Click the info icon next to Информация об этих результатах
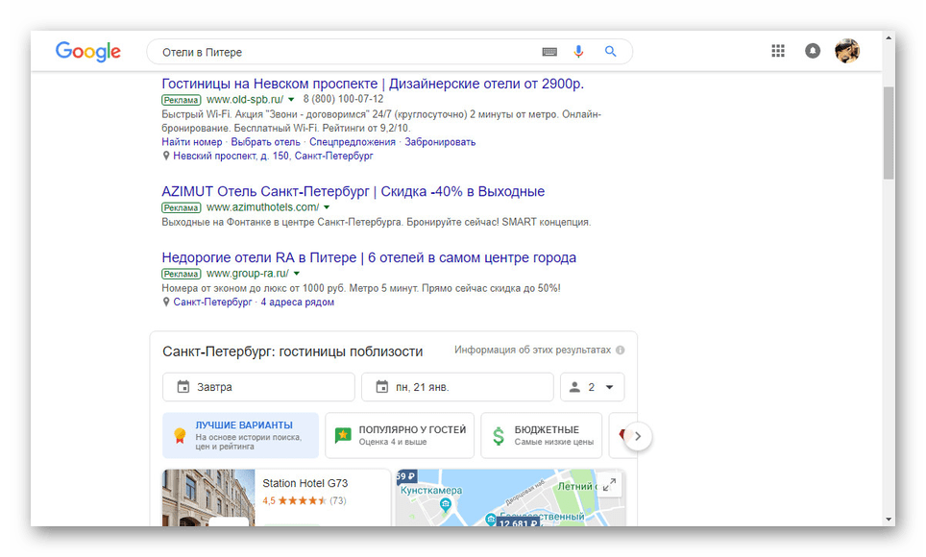Image resolution: width=926 pixels, height=557 pixels. 621,350
